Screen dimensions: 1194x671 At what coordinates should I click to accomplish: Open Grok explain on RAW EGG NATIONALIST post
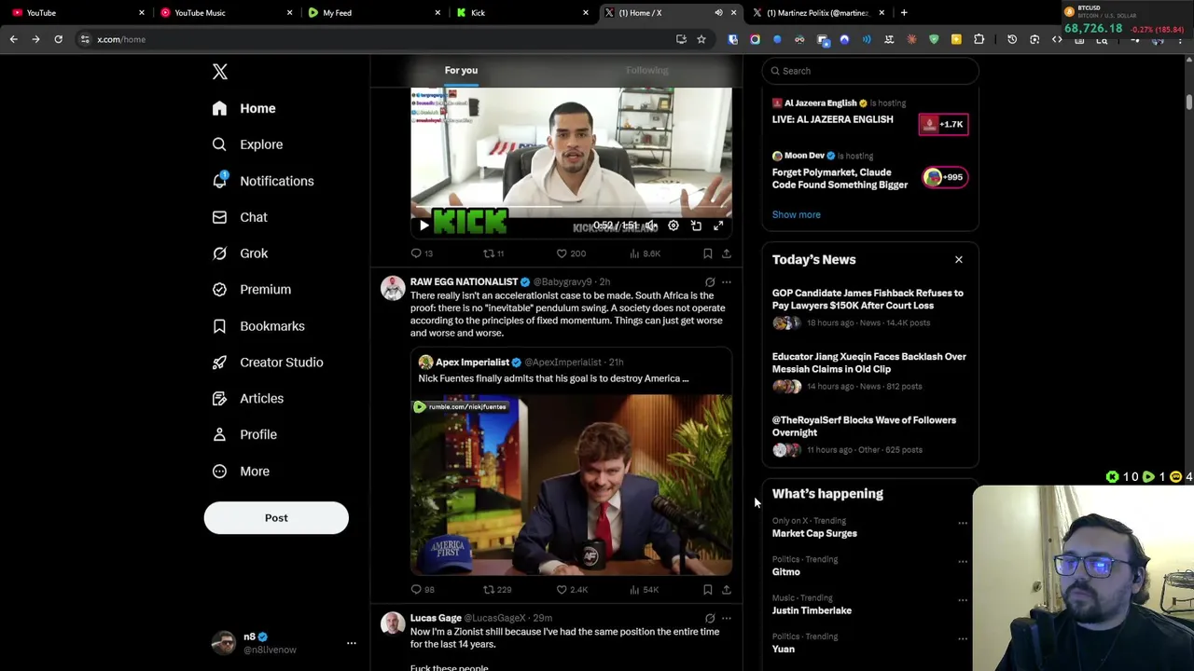(x=710, y=281)
